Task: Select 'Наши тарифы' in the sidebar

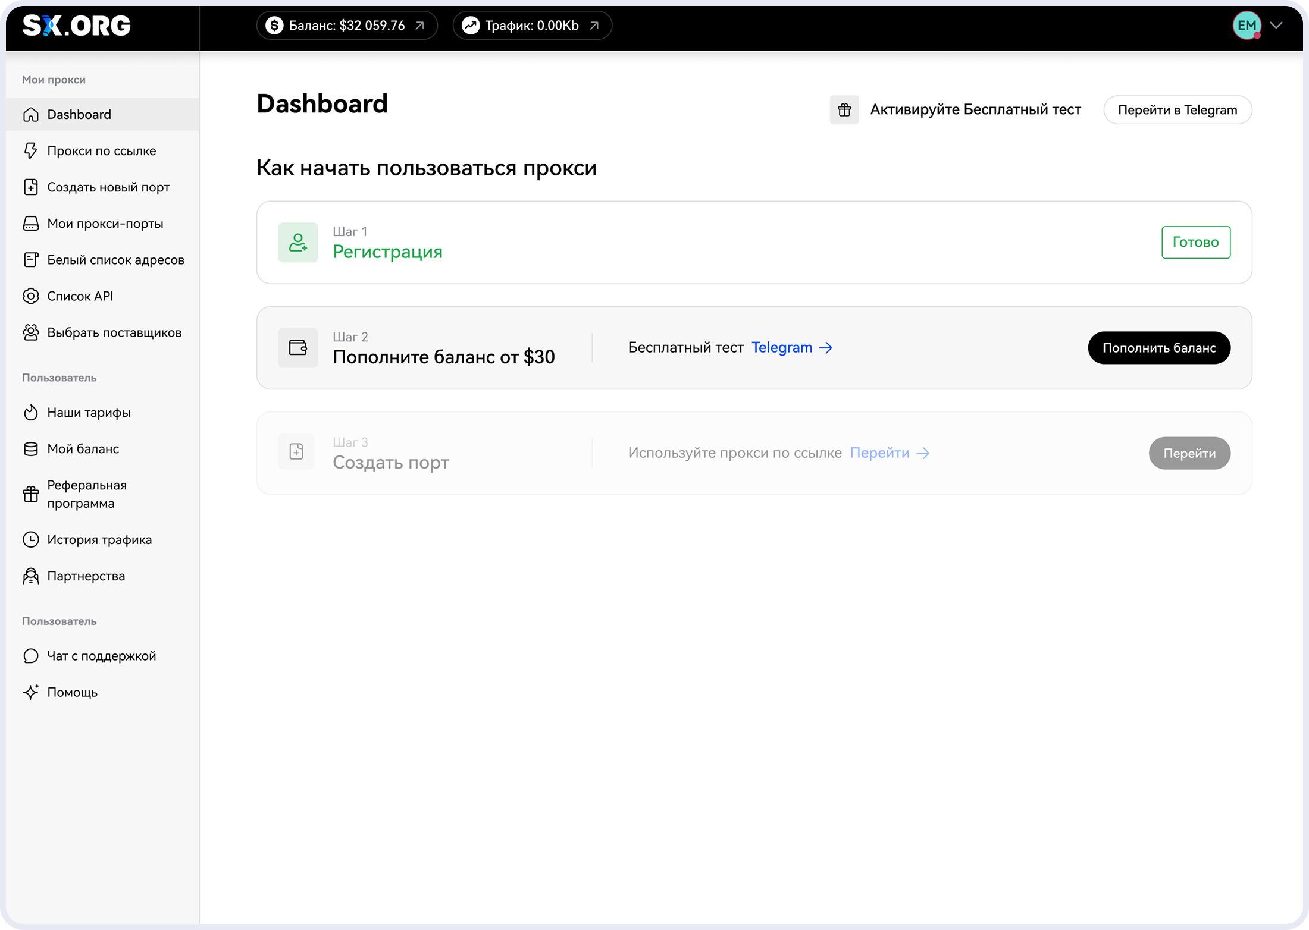Action: [x=88, y=412]
